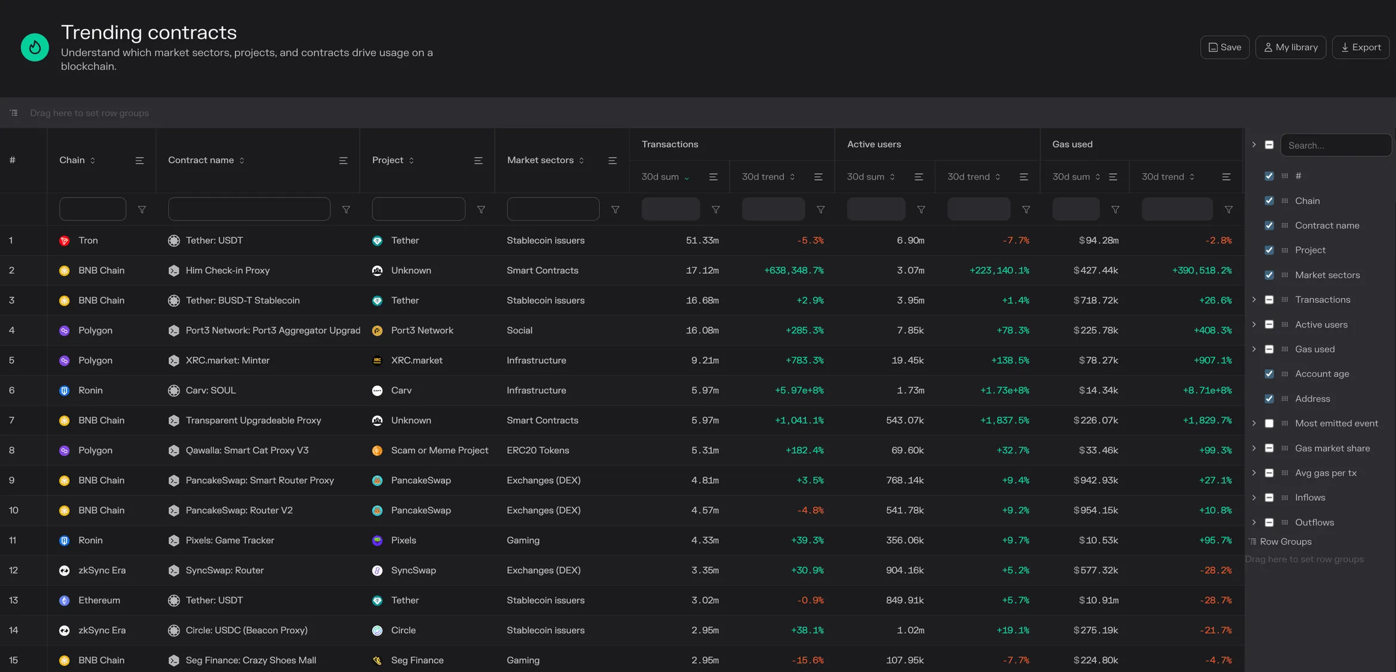Click the Contract name filter text box
This screenshot has width=1396, height=672.
(249, 209)
